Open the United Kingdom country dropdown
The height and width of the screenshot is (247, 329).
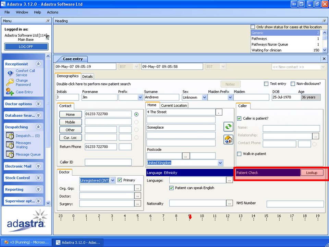click(220, 163)
